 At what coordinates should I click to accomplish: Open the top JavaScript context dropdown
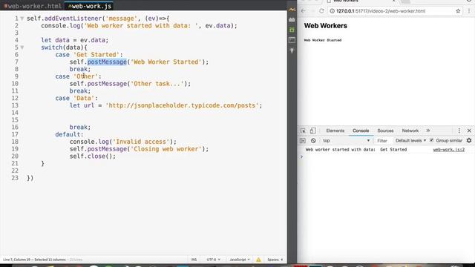(x=346, y=141)
